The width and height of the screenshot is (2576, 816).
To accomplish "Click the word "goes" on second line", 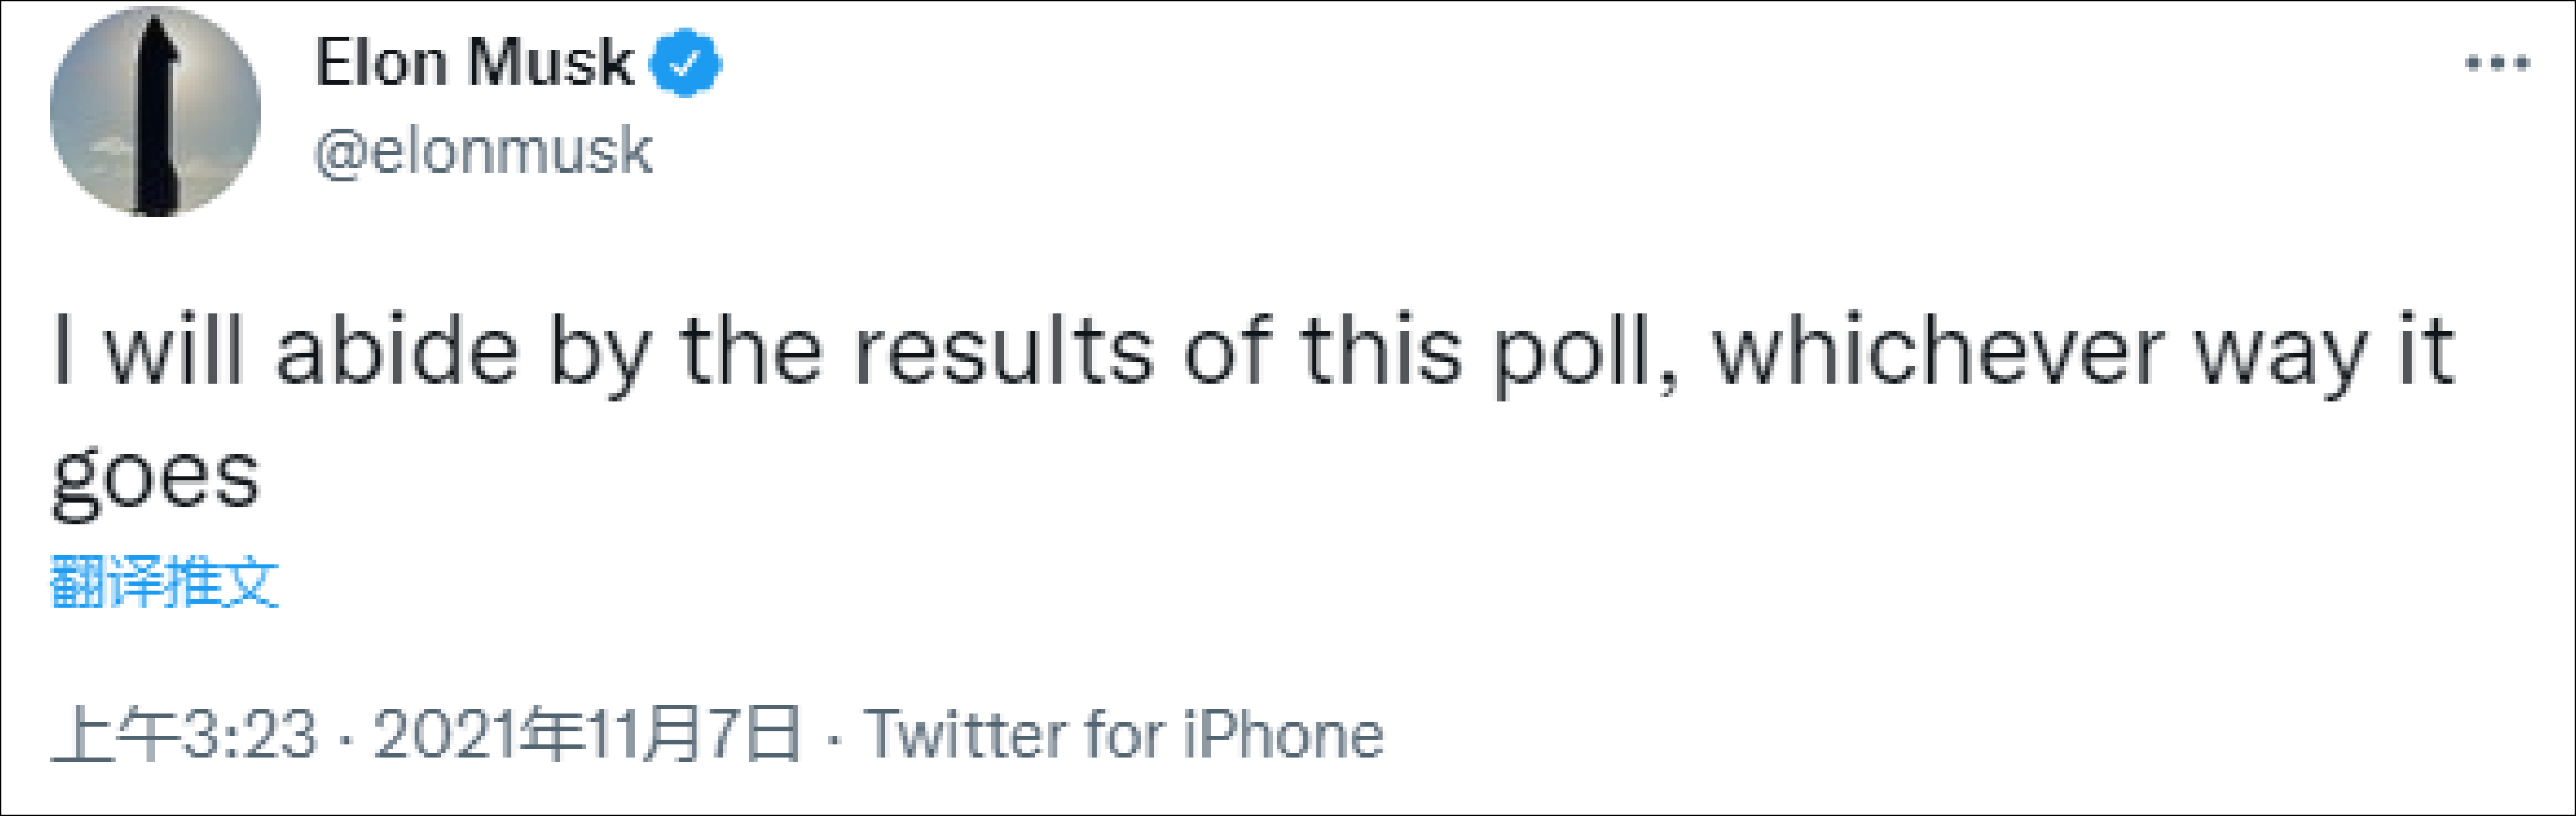I will coord(155,478).
